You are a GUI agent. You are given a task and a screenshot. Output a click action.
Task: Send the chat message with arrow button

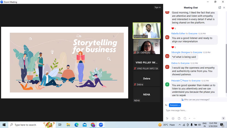[223, 118]
